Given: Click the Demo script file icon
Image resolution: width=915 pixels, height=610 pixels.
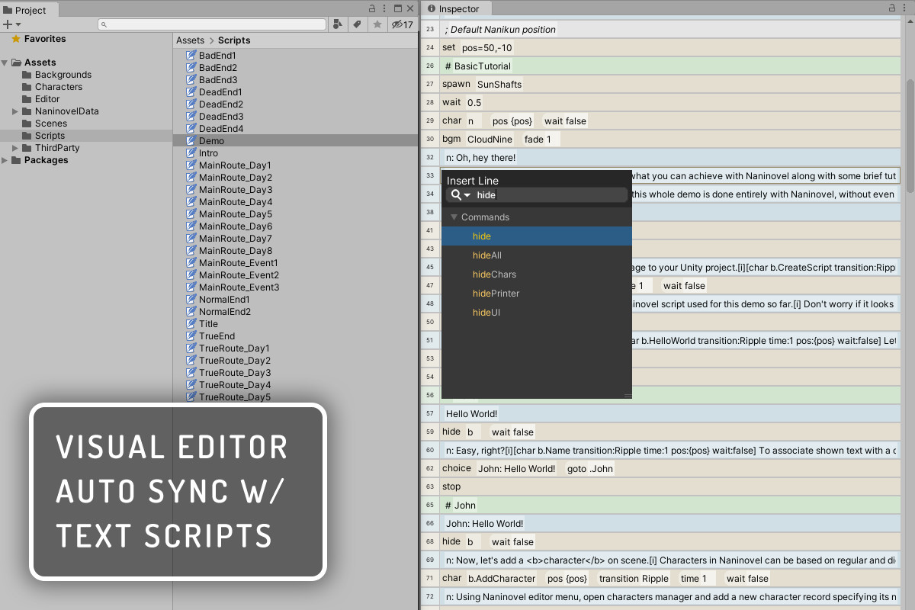Looking at the screenshot, I should (x=191, y=141).
